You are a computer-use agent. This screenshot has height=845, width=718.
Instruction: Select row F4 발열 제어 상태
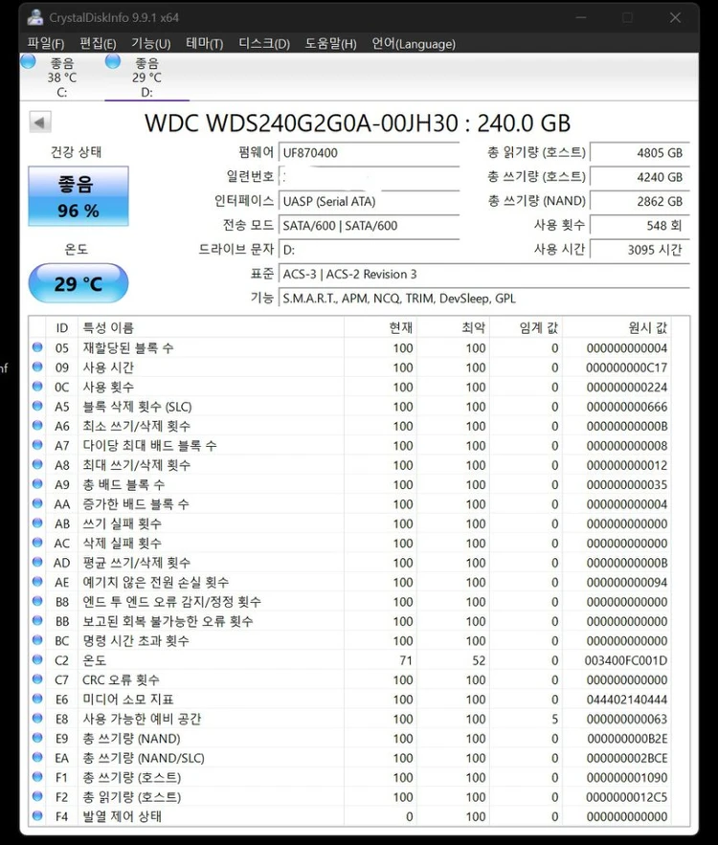click(350, 816)
